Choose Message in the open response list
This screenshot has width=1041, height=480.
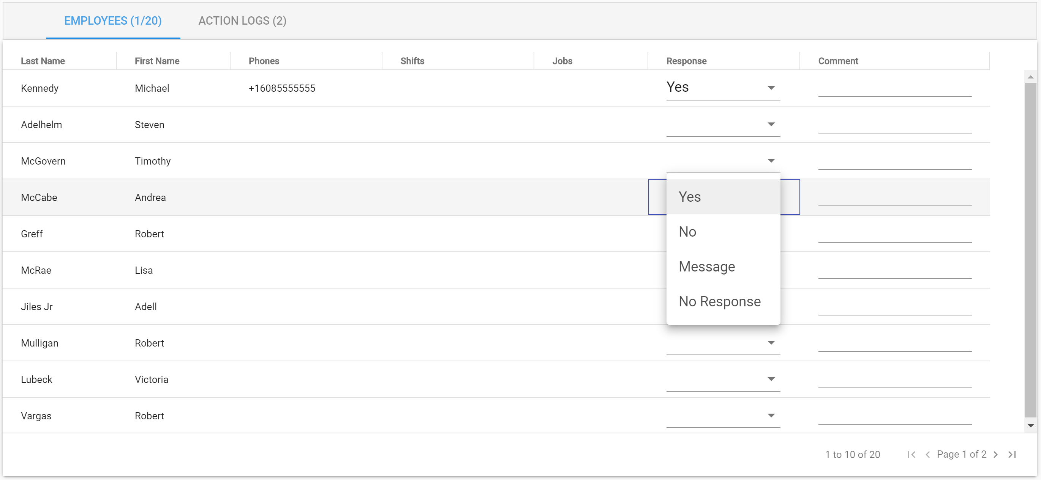[x=723, y=267]
